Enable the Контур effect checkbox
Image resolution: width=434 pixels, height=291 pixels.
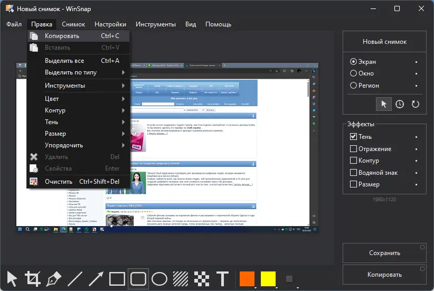[353, 161]
